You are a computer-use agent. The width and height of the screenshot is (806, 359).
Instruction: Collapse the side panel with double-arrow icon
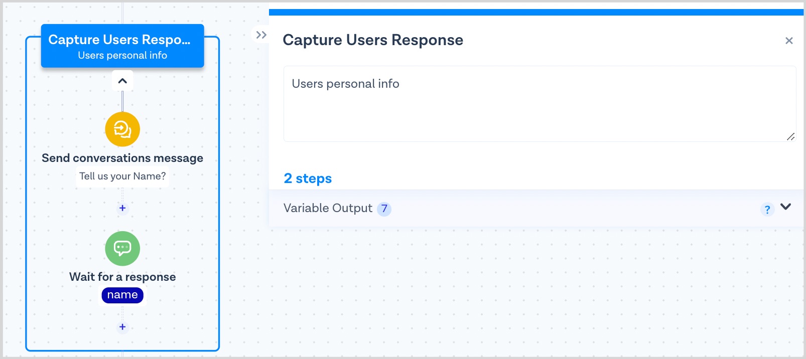[x=261, y=35]
